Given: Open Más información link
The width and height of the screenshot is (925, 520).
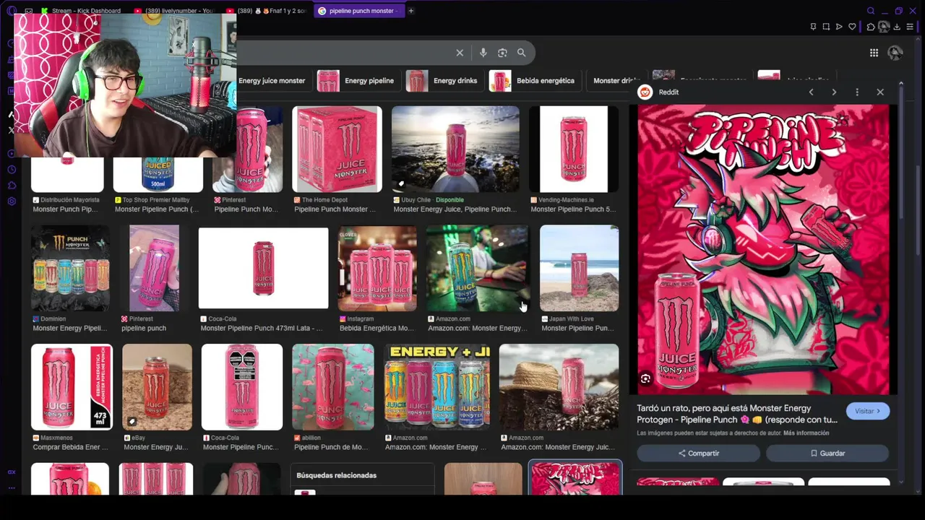Looking at the screenshot, I should 806,433.
